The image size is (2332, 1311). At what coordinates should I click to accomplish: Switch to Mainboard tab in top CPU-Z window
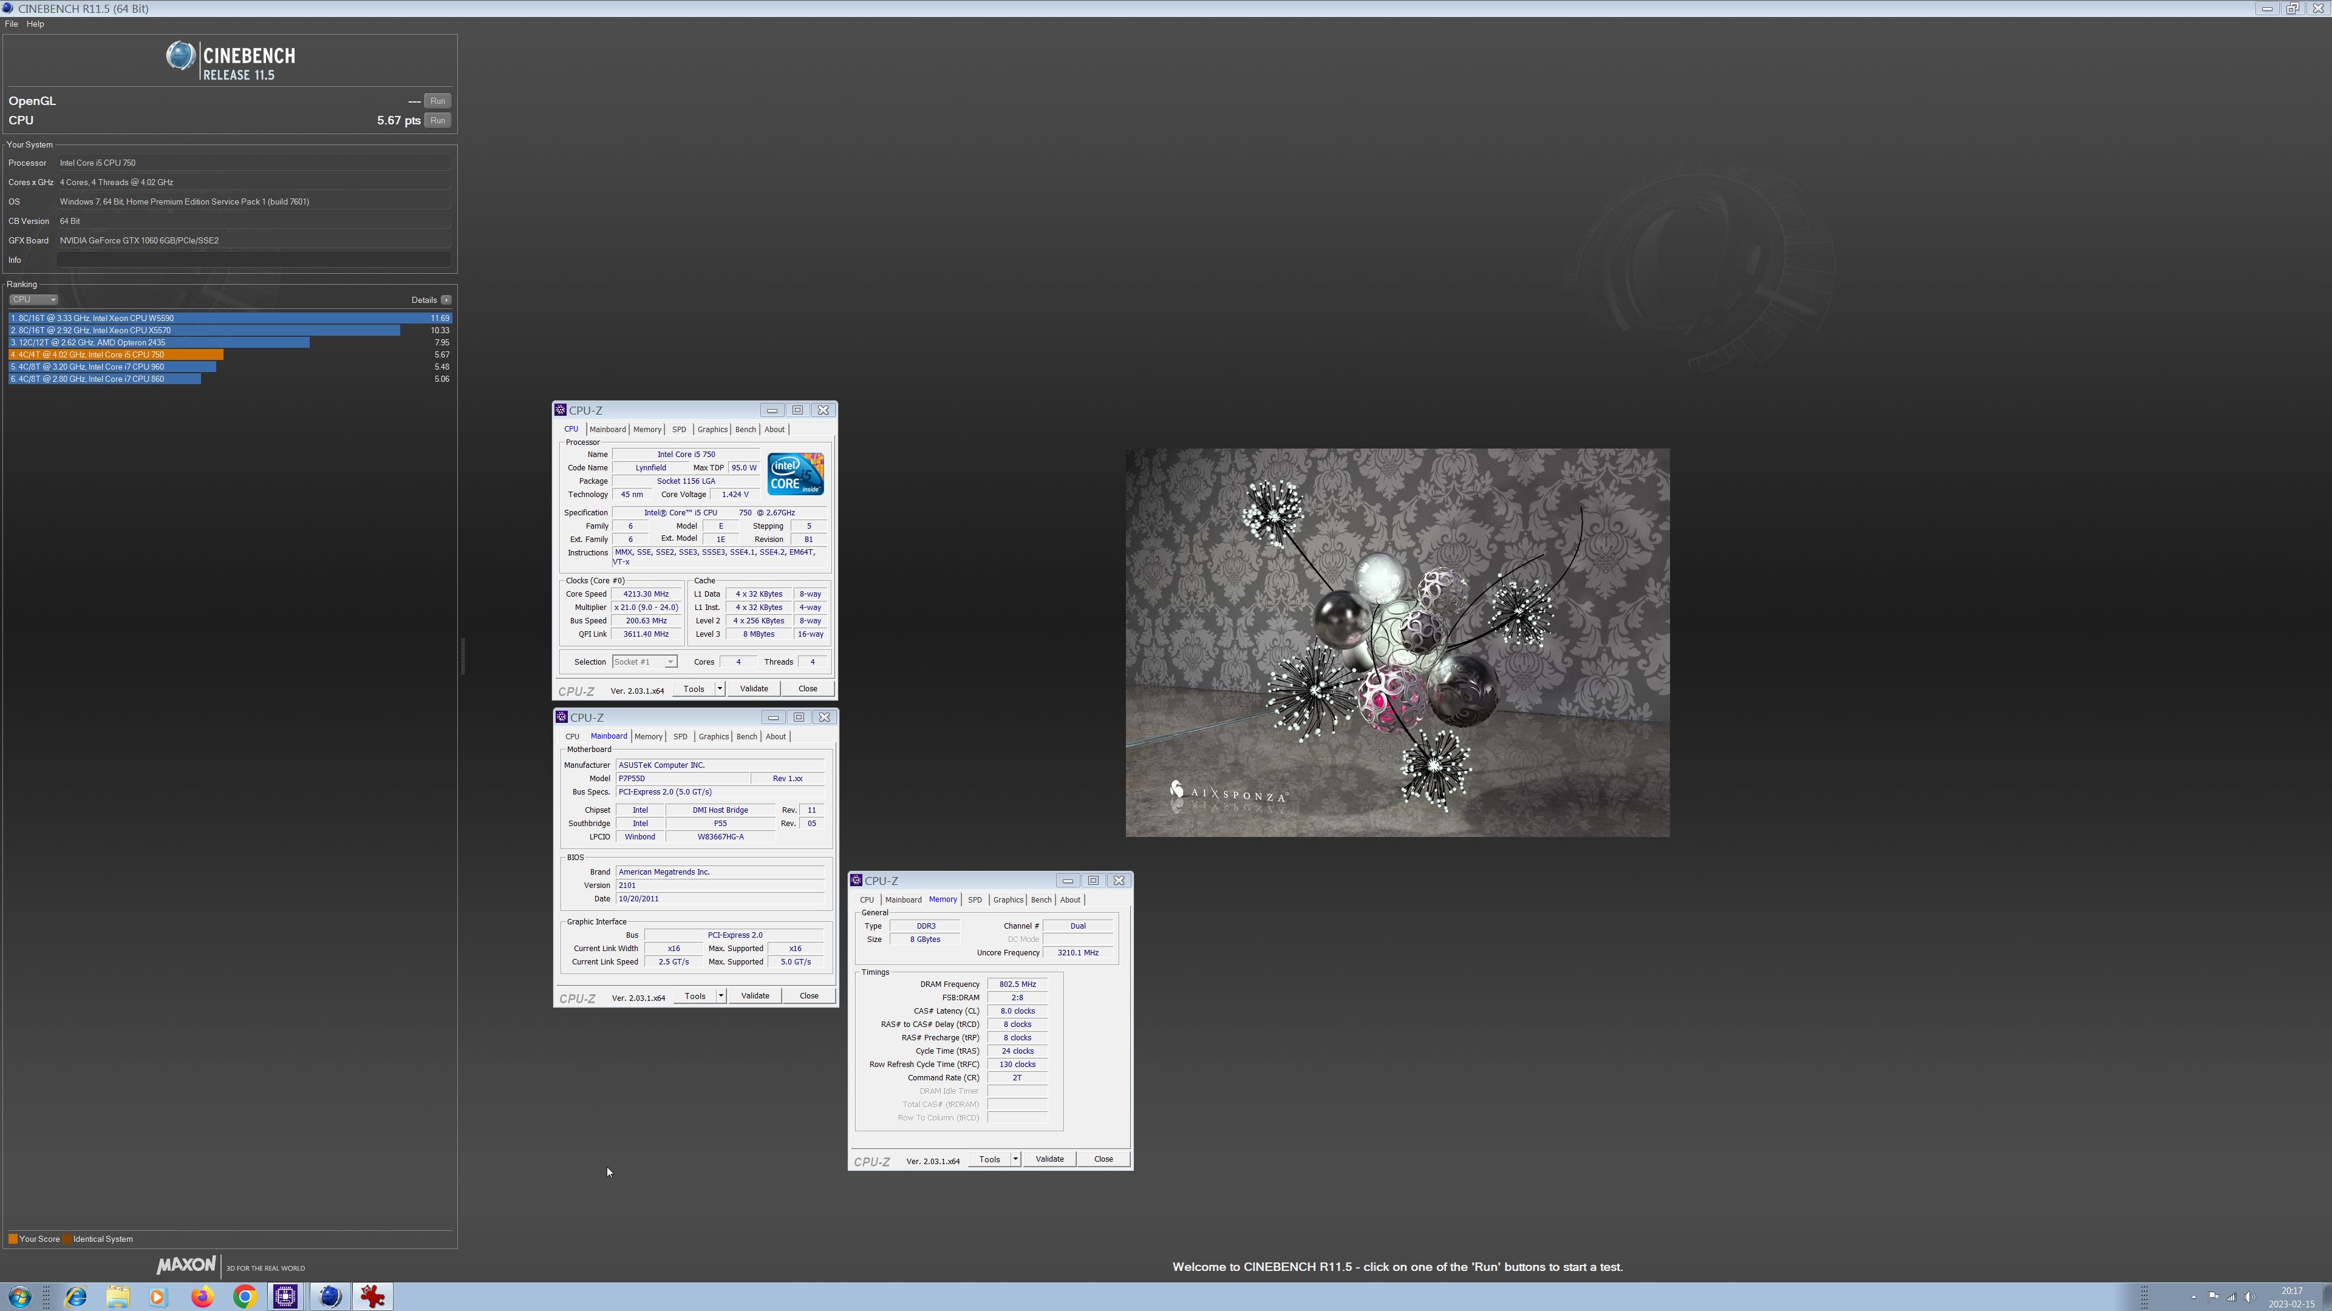pos(607,430)
